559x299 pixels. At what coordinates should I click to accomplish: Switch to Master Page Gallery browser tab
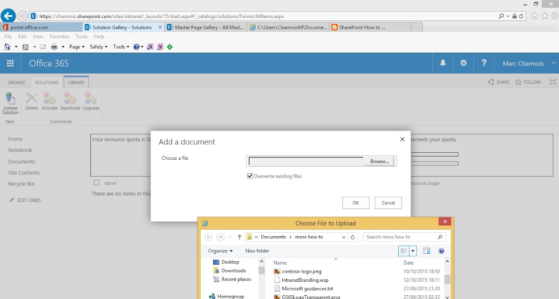tap(206, 27)
